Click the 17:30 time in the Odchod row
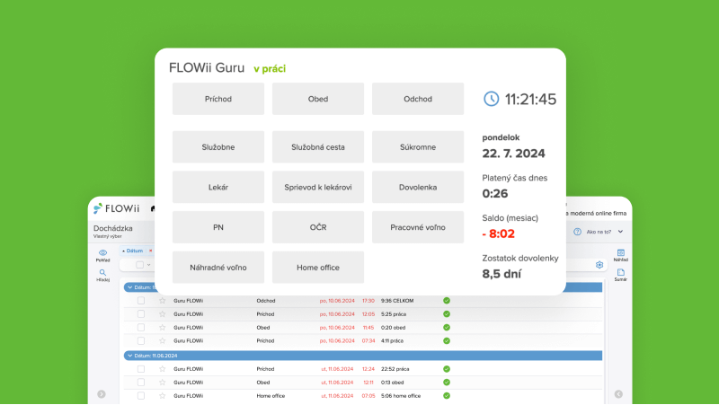The width and height of the screenshot is (719, 405). click(368, 301)
